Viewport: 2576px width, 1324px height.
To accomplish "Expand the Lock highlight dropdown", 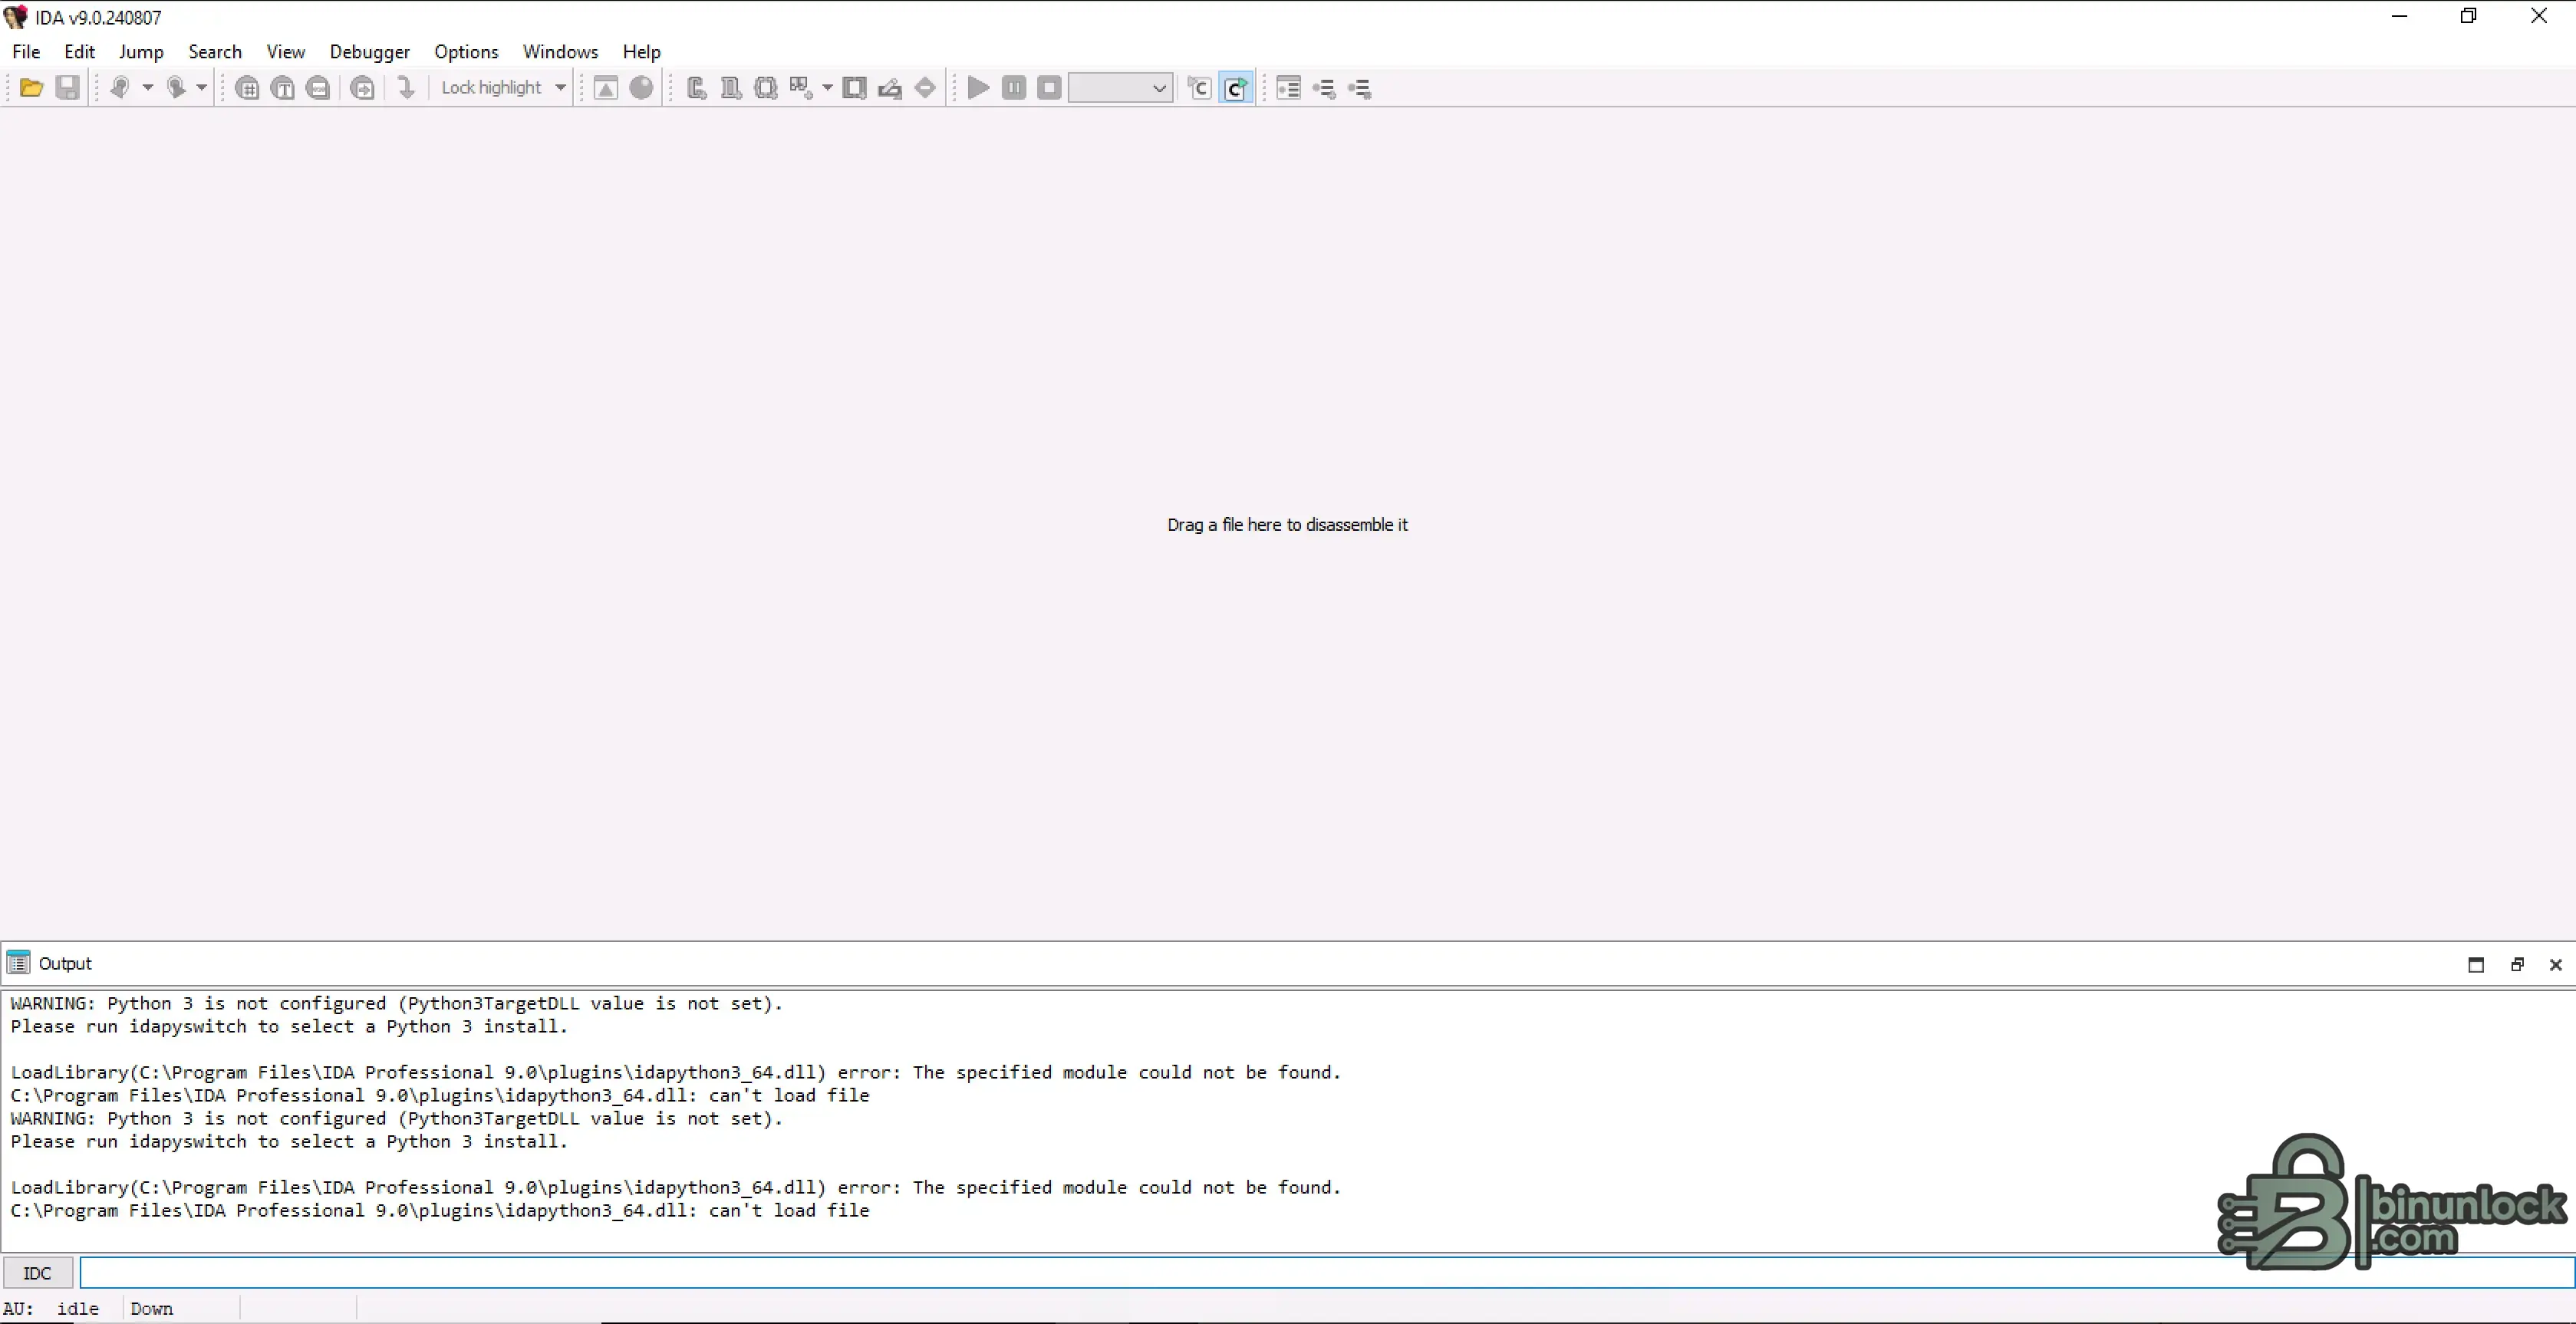I will coord(557,88).
